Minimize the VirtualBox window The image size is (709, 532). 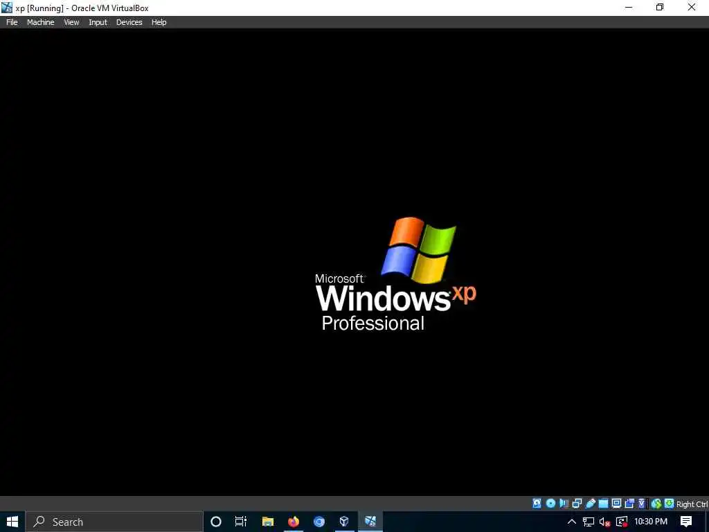(629, 7)
